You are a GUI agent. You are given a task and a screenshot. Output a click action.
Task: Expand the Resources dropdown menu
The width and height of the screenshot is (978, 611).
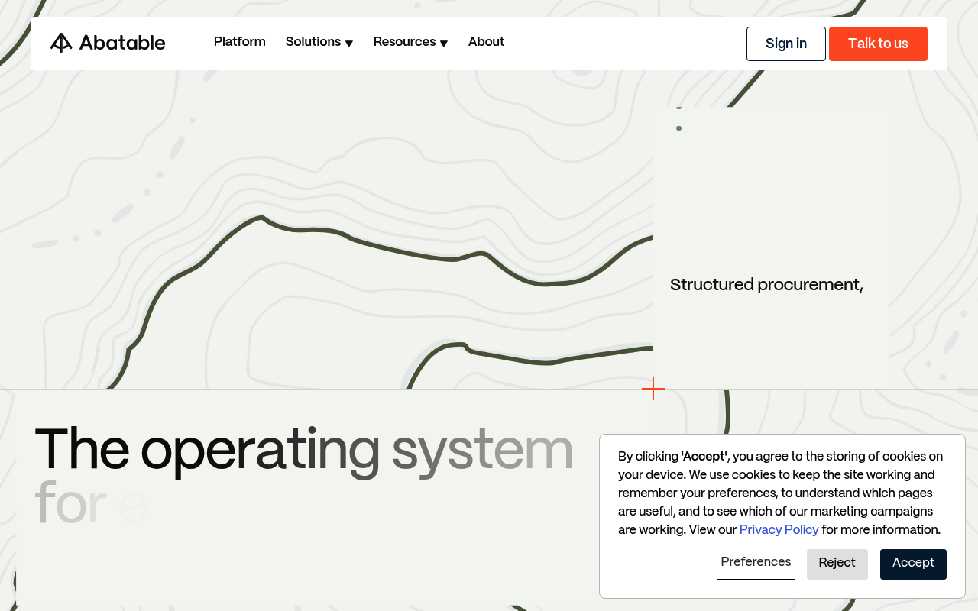pyautogui.click(x=411, y=42)
